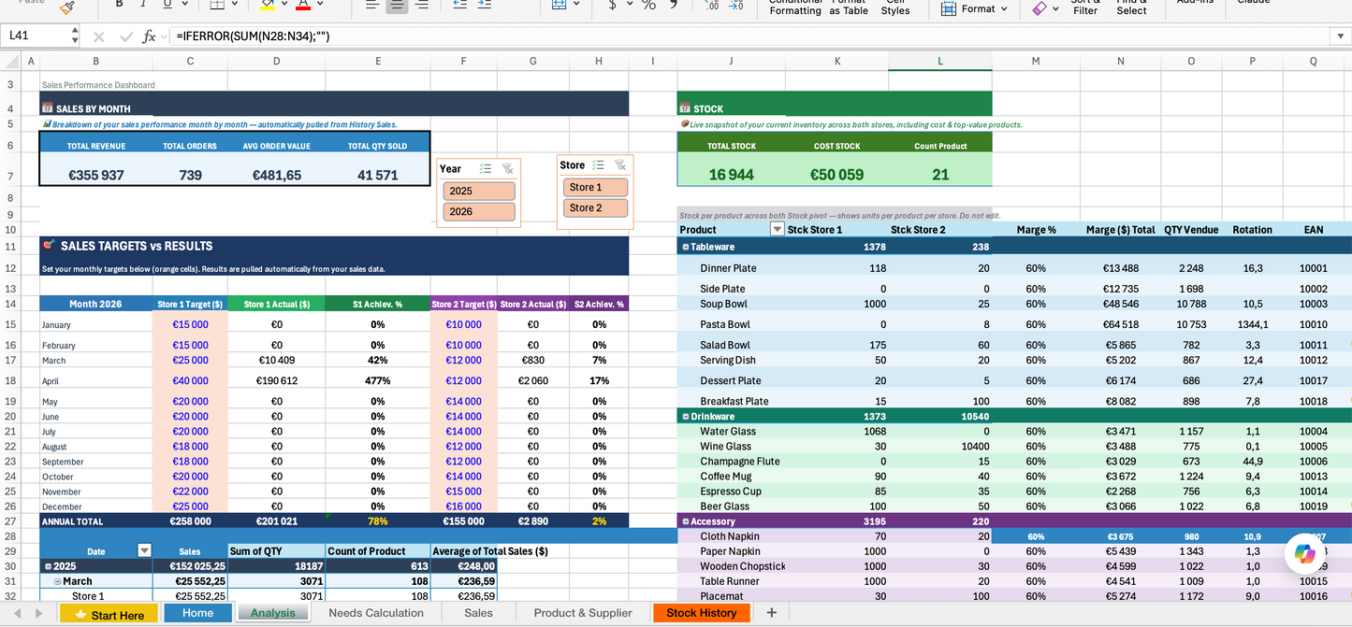The height and width of the screenshot is (627, 1352).
Task: Click the Merge cells icon
Action: pyautogui.click(x=560, y=5)
